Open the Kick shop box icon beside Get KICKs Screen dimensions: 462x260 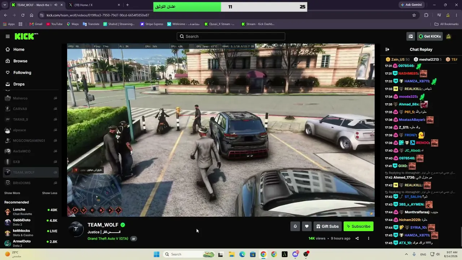coord(411,36)
